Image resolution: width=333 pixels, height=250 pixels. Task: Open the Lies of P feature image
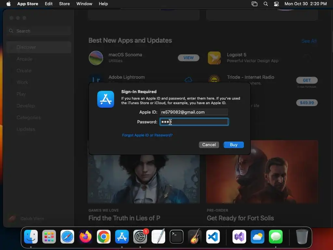point(143,179)
